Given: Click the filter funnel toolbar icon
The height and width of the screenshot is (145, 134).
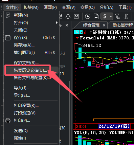Looking at the screenshot, I should tap(117, 16).
